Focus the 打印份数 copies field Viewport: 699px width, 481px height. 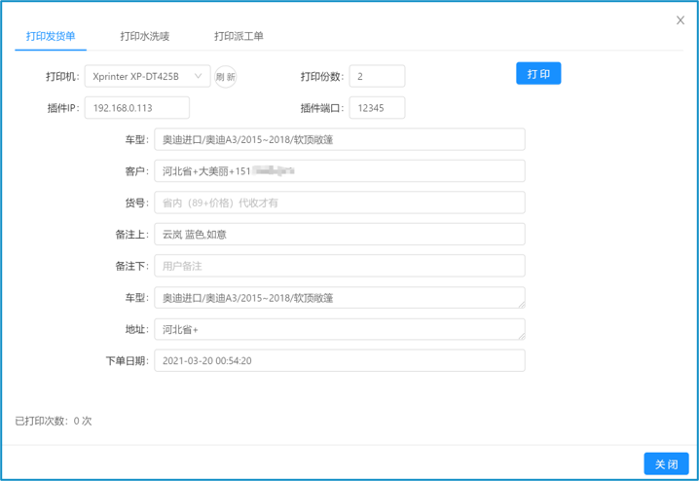coord(376,76)
